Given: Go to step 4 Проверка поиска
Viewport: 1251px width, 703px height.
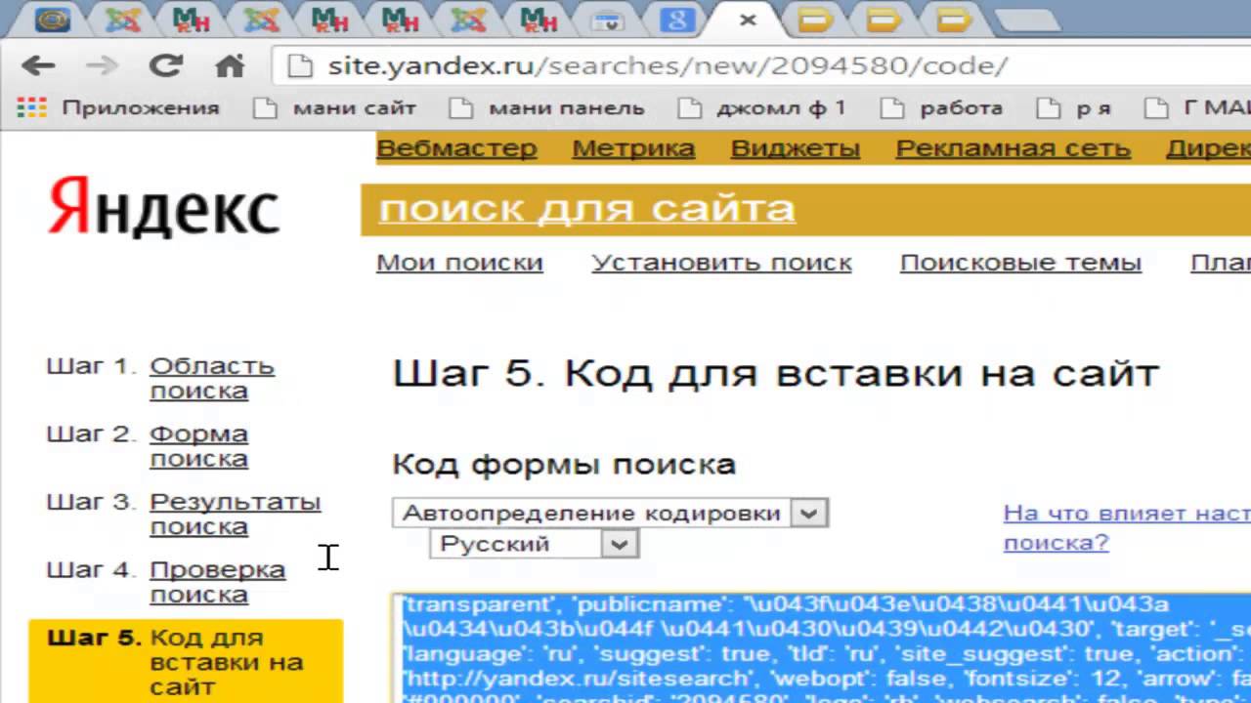Looking at the screenshot, I should pos(217,582).
